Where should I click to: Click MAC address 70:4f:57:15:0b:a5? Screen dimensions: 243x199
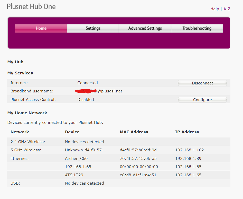click(138, 159)
